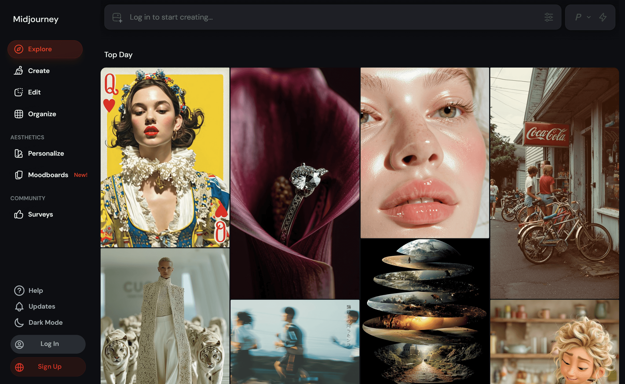625x384 pixels.
Task: Open prompt settings sliders icon
Action: click(549, 17)
